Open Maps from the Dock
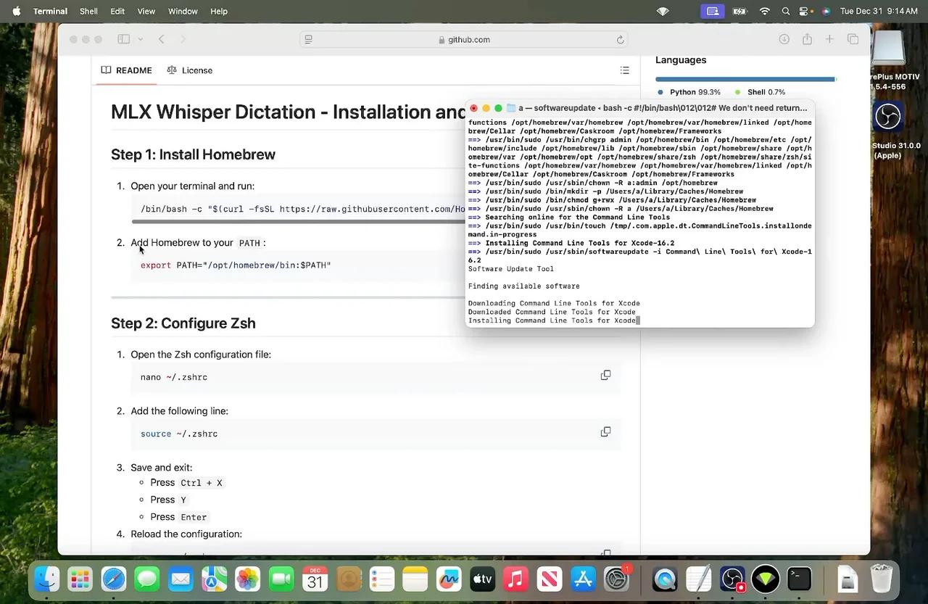The width and height of the screenshot is (928, 604). click(x=214, y=579)
